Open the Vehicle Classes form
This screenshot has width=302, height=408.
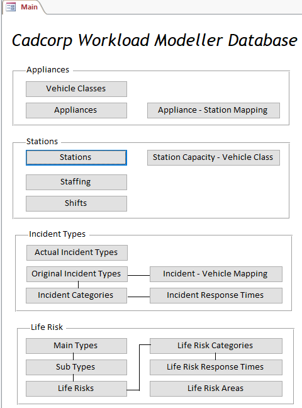point(76,89)
